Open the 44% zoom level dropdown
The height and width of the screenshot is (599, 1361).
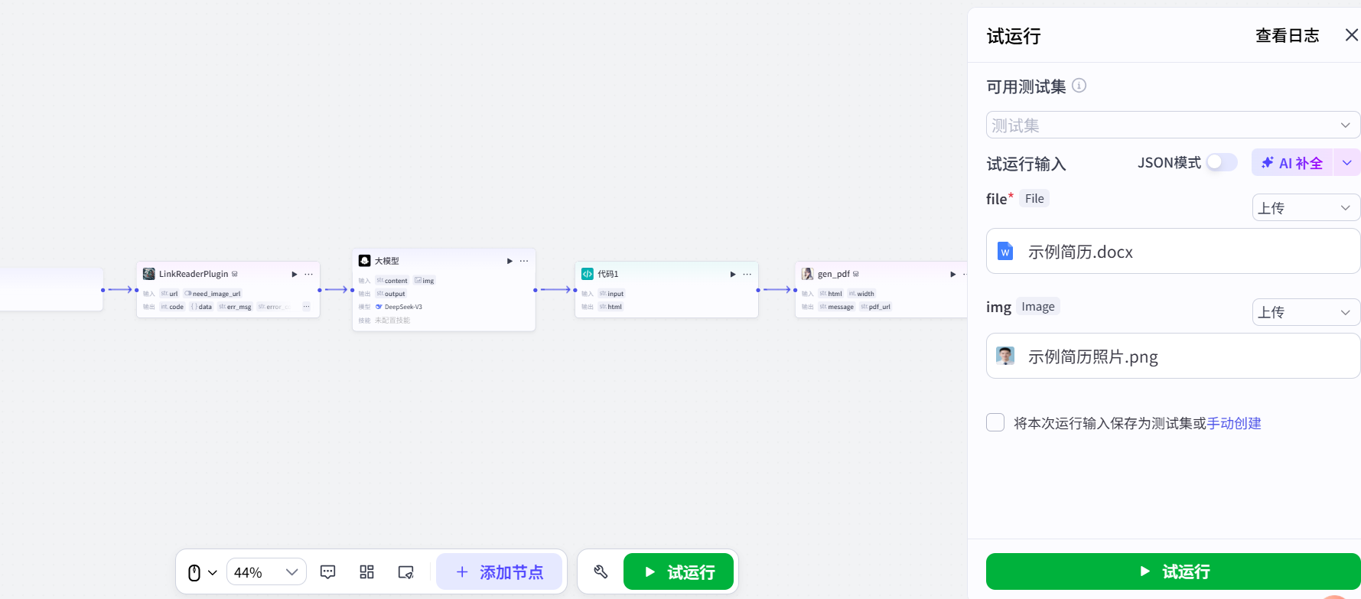click(266, 572)
